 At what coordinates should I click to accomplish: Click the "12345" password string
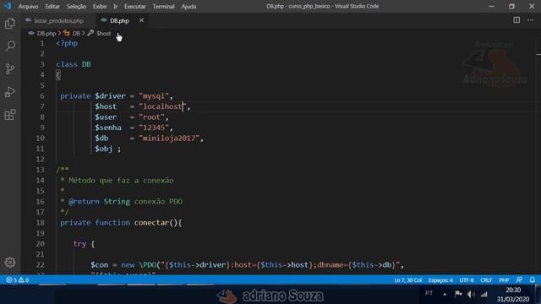(154, 128)
